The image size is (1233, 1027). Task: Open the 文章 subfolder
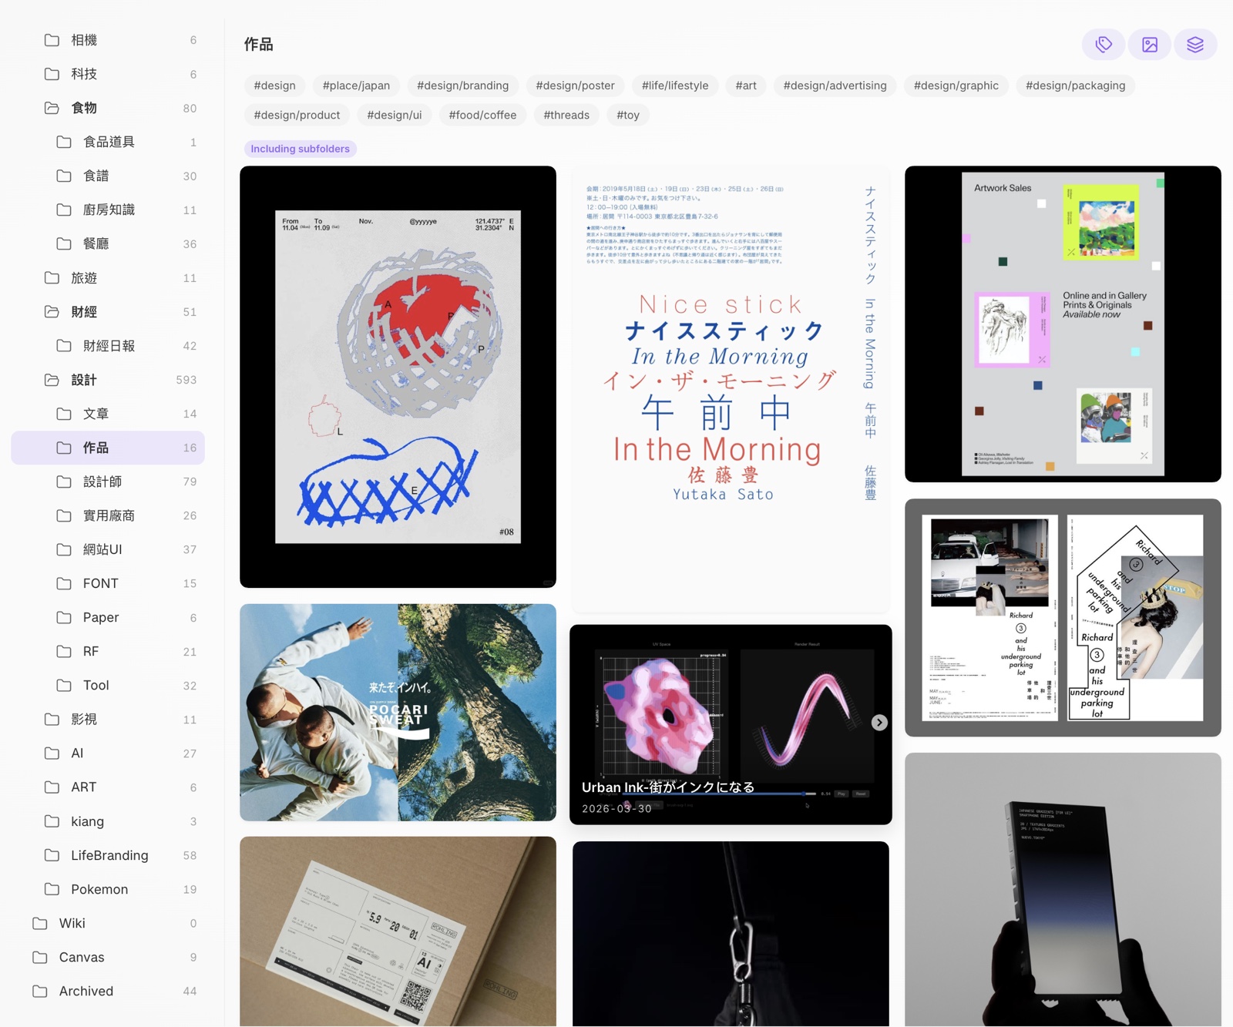(108, 414)
